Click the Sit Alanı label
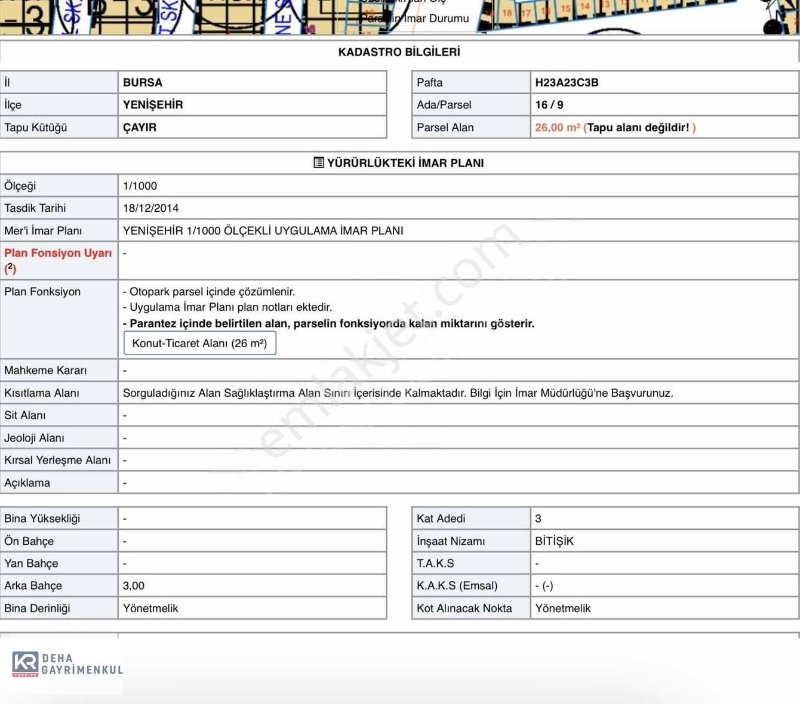 (x=24, y=415)
